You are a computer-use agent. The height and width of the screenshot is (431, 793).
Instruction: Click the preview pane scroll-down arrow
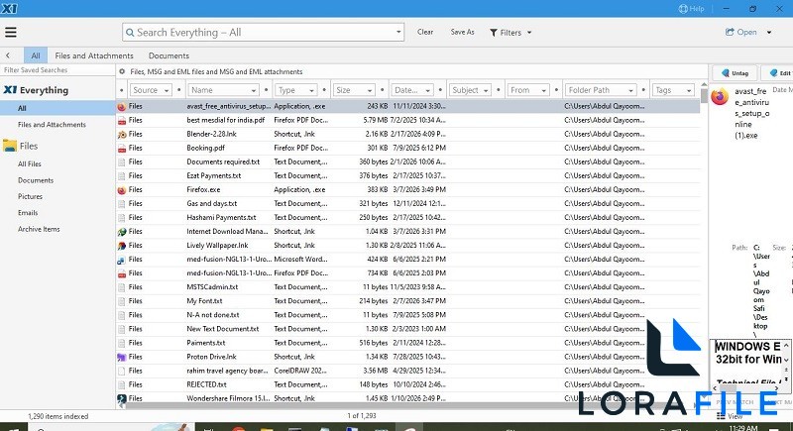[786, 360]
